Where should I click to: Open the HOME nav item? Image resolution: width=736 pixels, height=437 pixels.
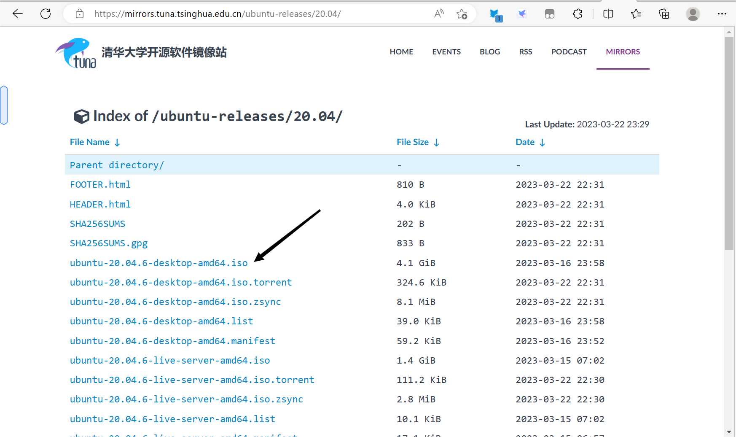pos(401,51)
